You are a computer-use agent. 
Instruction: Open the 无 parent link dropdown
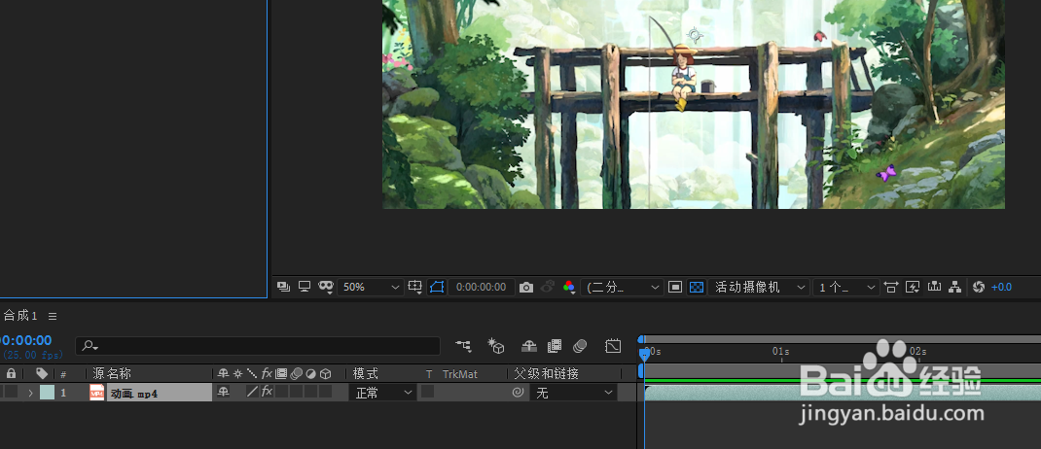pos(574,393)
